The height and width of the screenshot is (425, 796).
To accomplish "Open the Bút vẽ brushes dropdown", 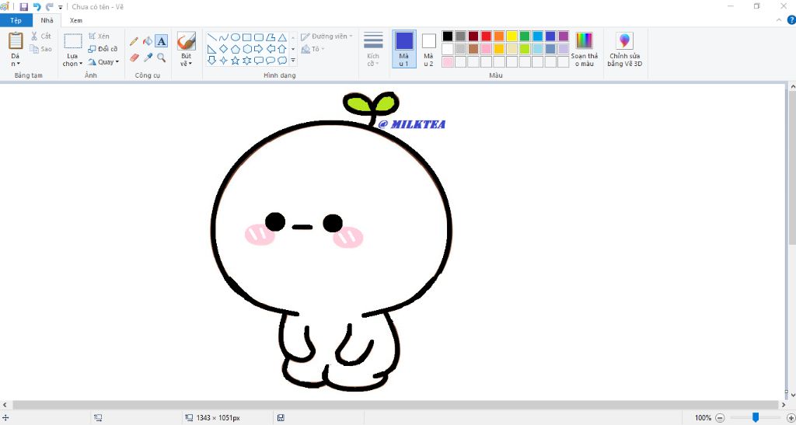I will pos(186,61).
